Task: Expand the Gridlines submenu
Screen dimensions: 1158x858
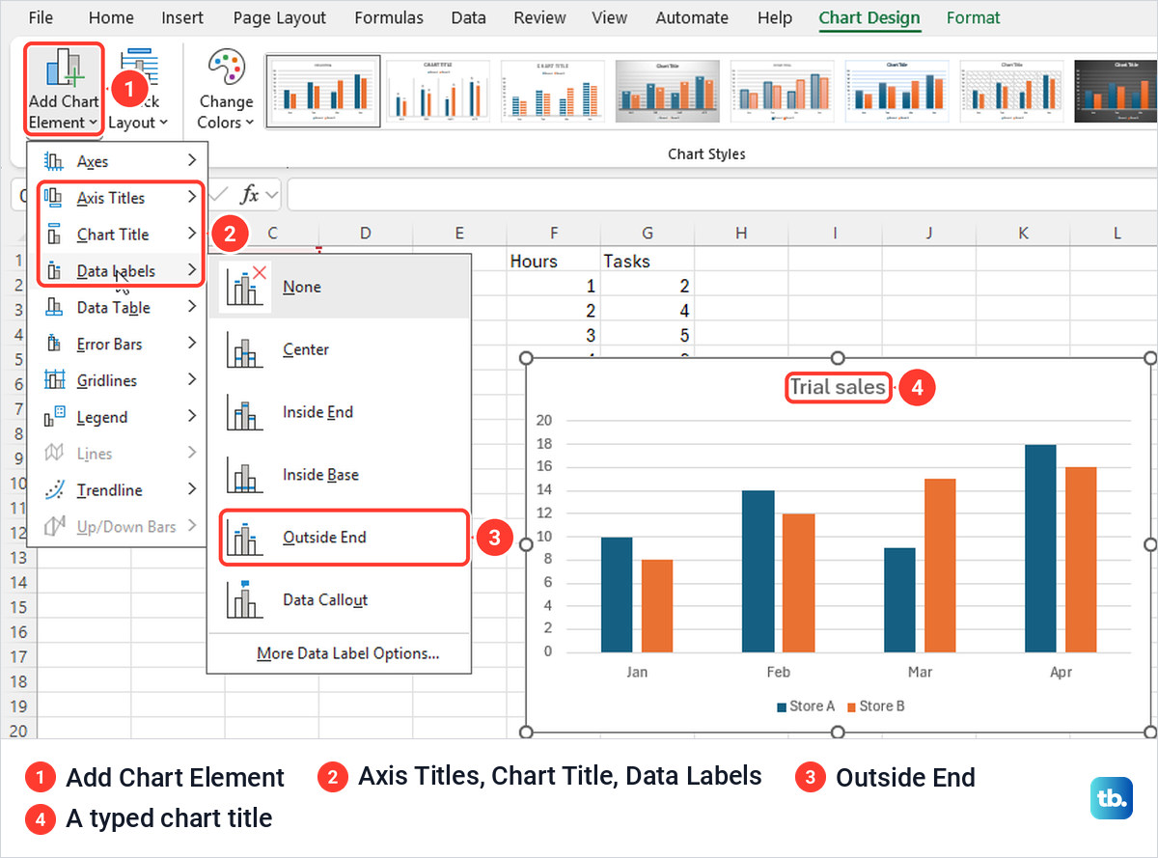Action: tap(117, 380)
